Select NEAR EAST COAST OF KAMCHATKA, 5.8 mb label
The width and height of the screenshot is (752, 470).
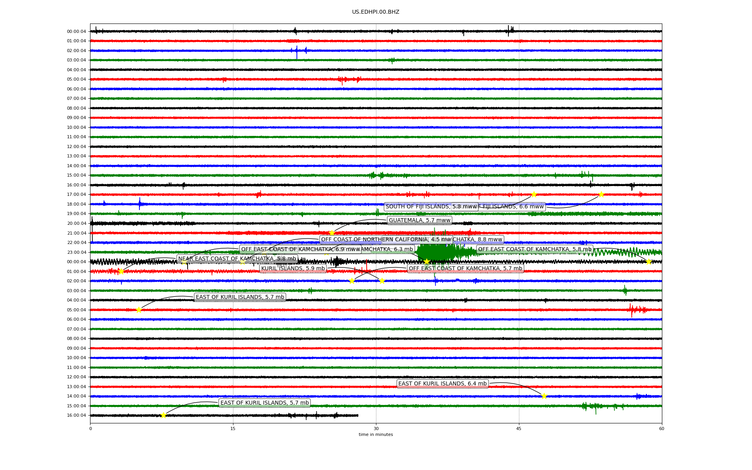tap(237, 259)
